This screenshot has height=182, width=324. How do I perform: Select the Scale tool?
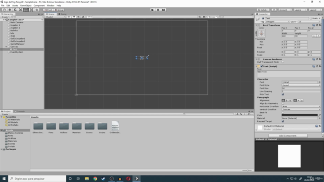pyautogui.click(x=20, y=10)
